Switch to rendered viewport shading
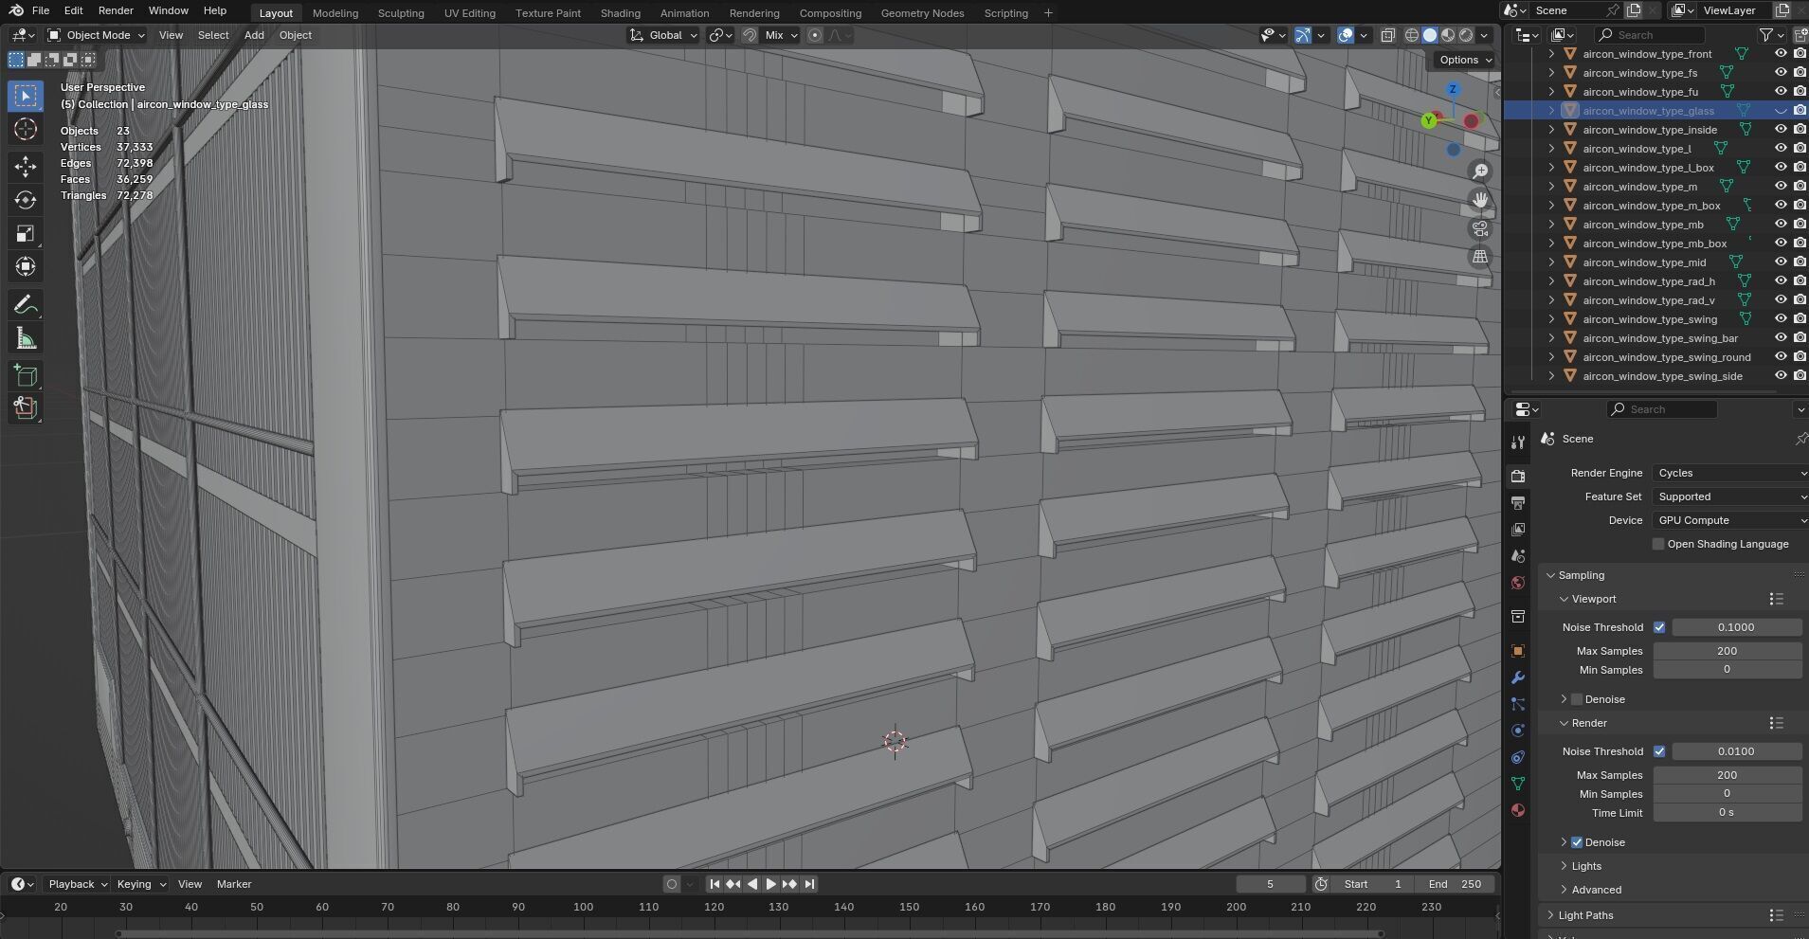Screen dimensions: 1809x939 coord(1466,35)
